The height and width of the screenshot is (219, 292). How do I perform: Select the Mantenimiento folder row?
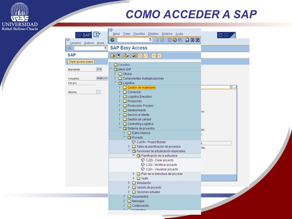137,110
